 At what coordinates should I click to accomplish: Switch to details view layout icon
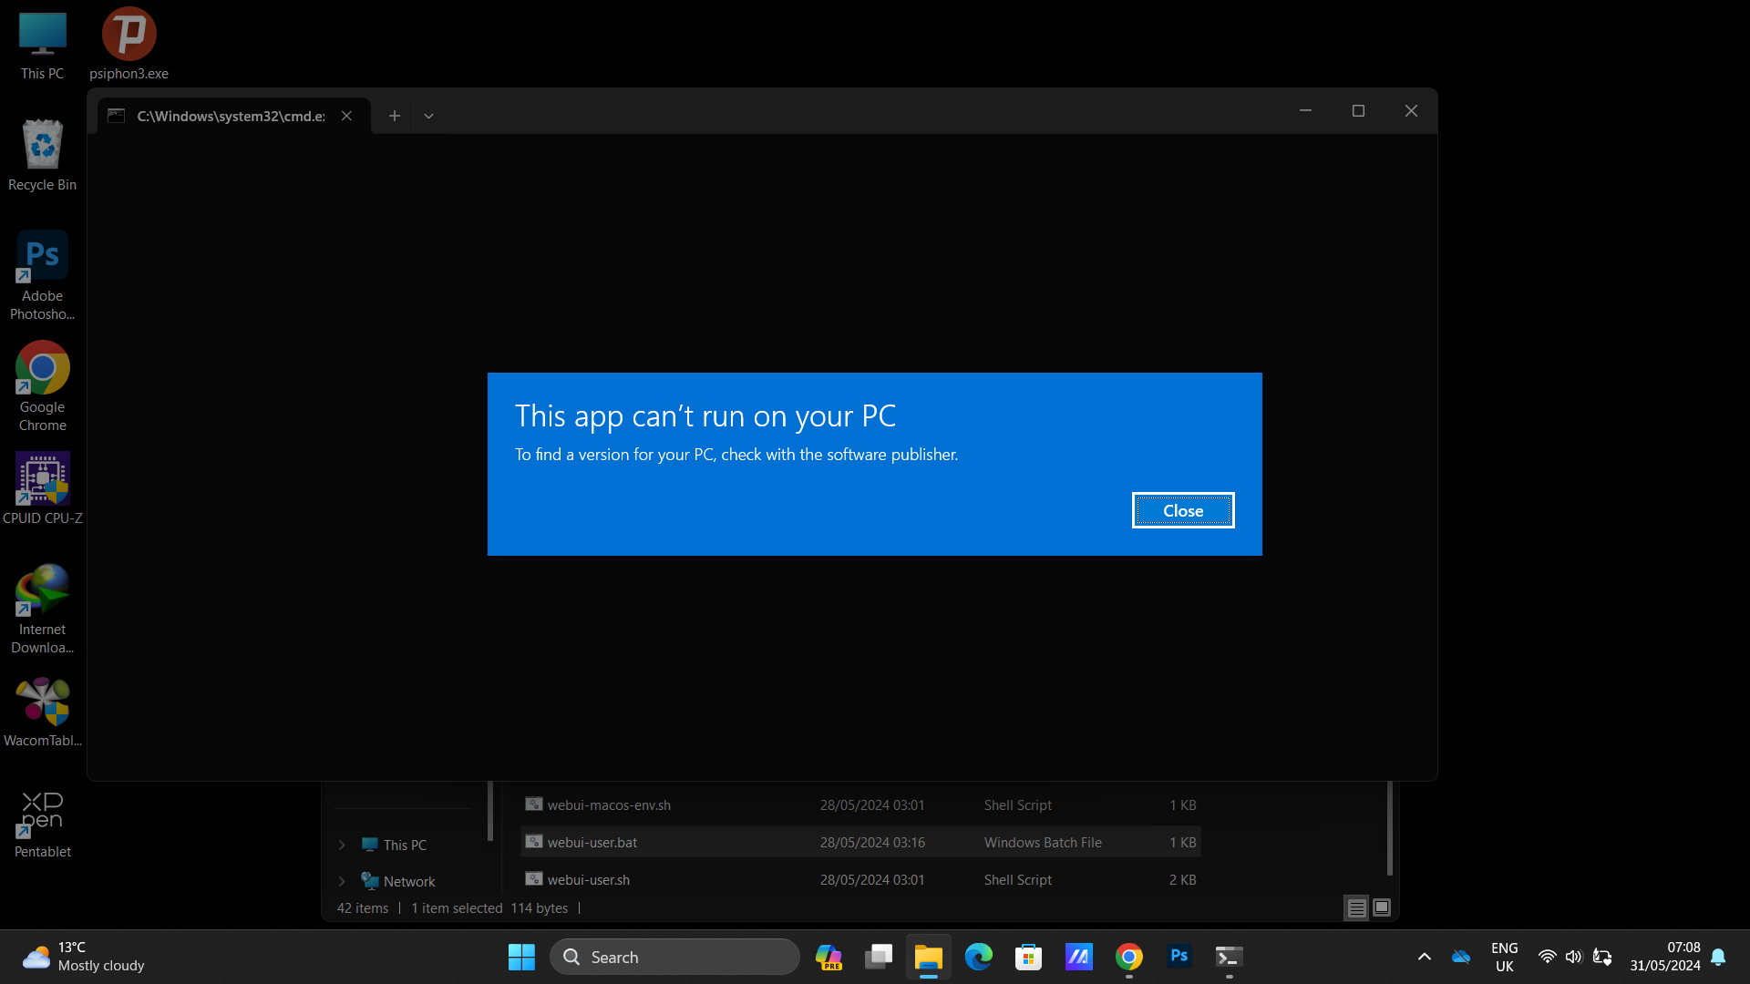[1356, 907]
